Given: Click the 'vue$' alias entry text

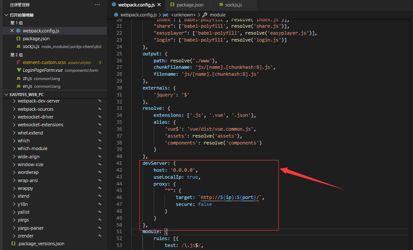Looking at the screenshot, I should coord(173,129).
